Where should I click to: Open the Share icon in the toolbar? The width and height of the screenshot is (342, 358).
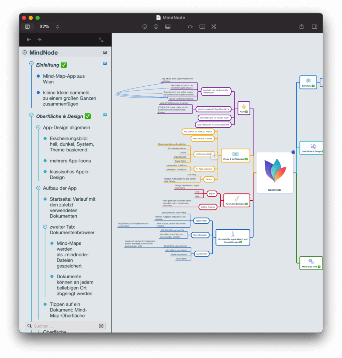point(301,27)
